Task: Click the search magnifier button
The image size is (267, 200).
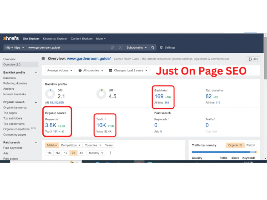Action: [x=152, y=47]
